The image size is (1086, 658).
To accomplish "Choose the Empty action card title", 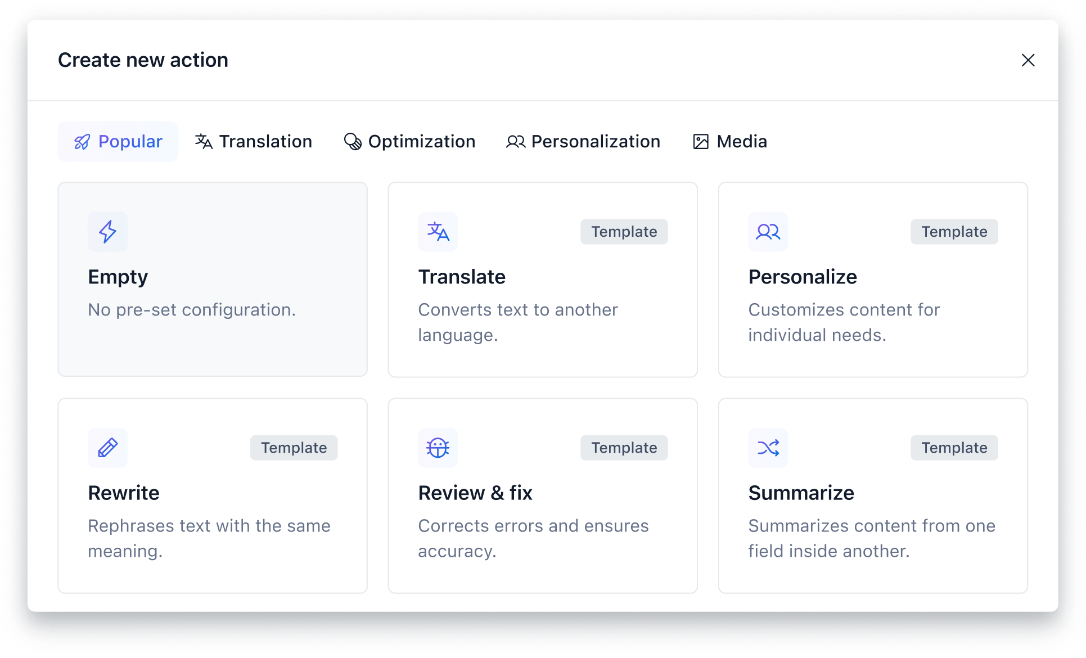I will 118,277.
